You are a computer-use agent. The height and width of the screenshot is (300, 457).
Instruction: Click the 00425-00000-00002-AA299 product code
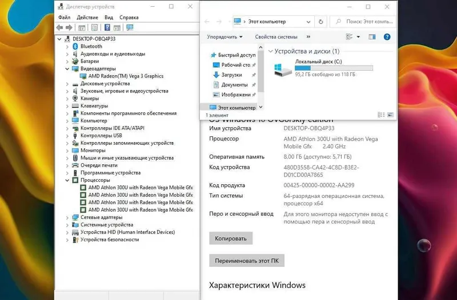click(319, 185)
